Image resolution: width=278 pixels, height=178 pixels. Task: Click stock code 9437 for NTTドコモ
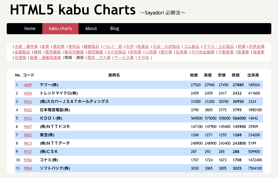28,127
